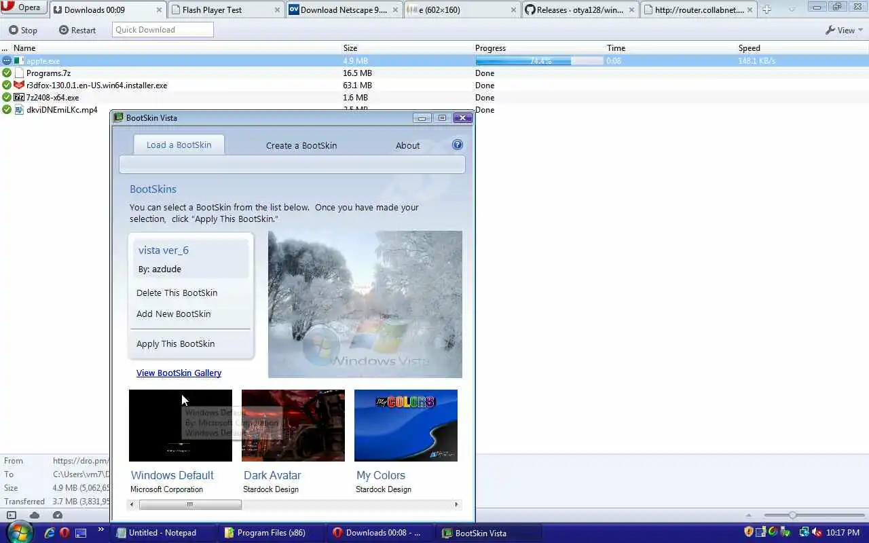
Task: Switch to the e (602×160) tab
Action: point(462,10)
